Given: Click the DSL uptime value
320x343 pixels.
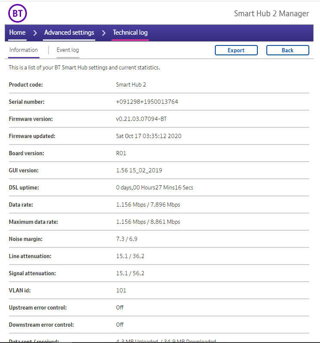Looking at the screenshot, I should click(x=154, y=187).
